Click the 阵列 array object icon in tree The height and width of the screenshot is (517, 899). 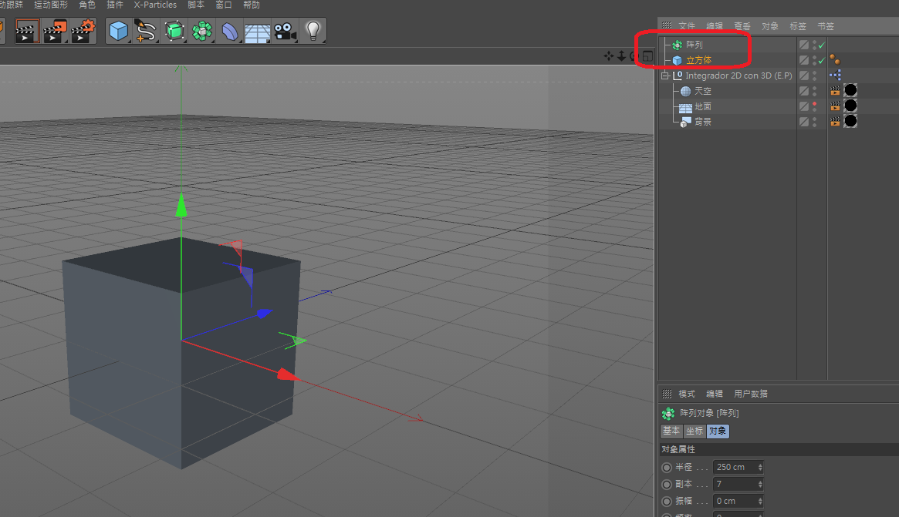pyautogui.click(x=677, y=45)
